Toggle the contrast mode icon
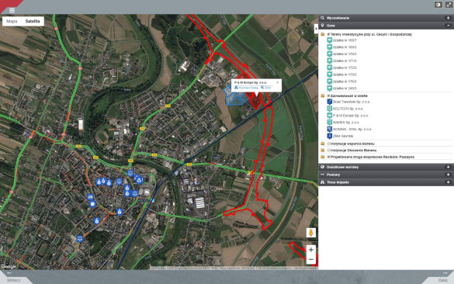The width and height of the screenshot is (454, 284). [x=438, y=5]
